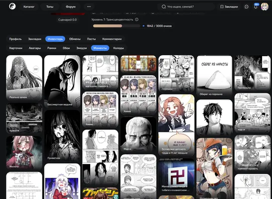Open the 'Эсплогация детского труда' moment
Image resolution: width=272 pixels, height=199 pixels.
[x=176, y=125]
